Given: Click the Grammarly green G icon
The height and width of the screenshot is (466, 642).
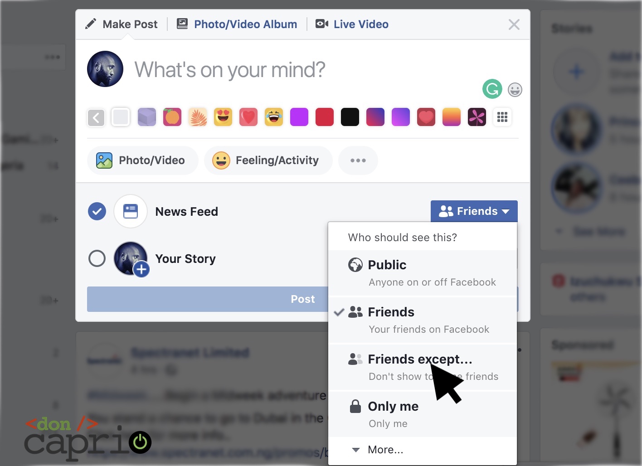Looking at the screenshot, I should pyautogui.click(x=492, y=89).
